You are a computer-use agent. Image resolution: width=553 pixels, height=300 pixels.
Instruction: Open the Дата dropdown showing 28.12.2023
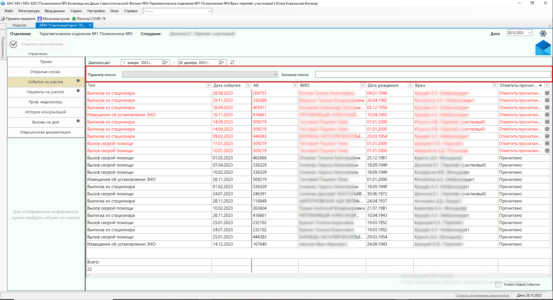529,33
